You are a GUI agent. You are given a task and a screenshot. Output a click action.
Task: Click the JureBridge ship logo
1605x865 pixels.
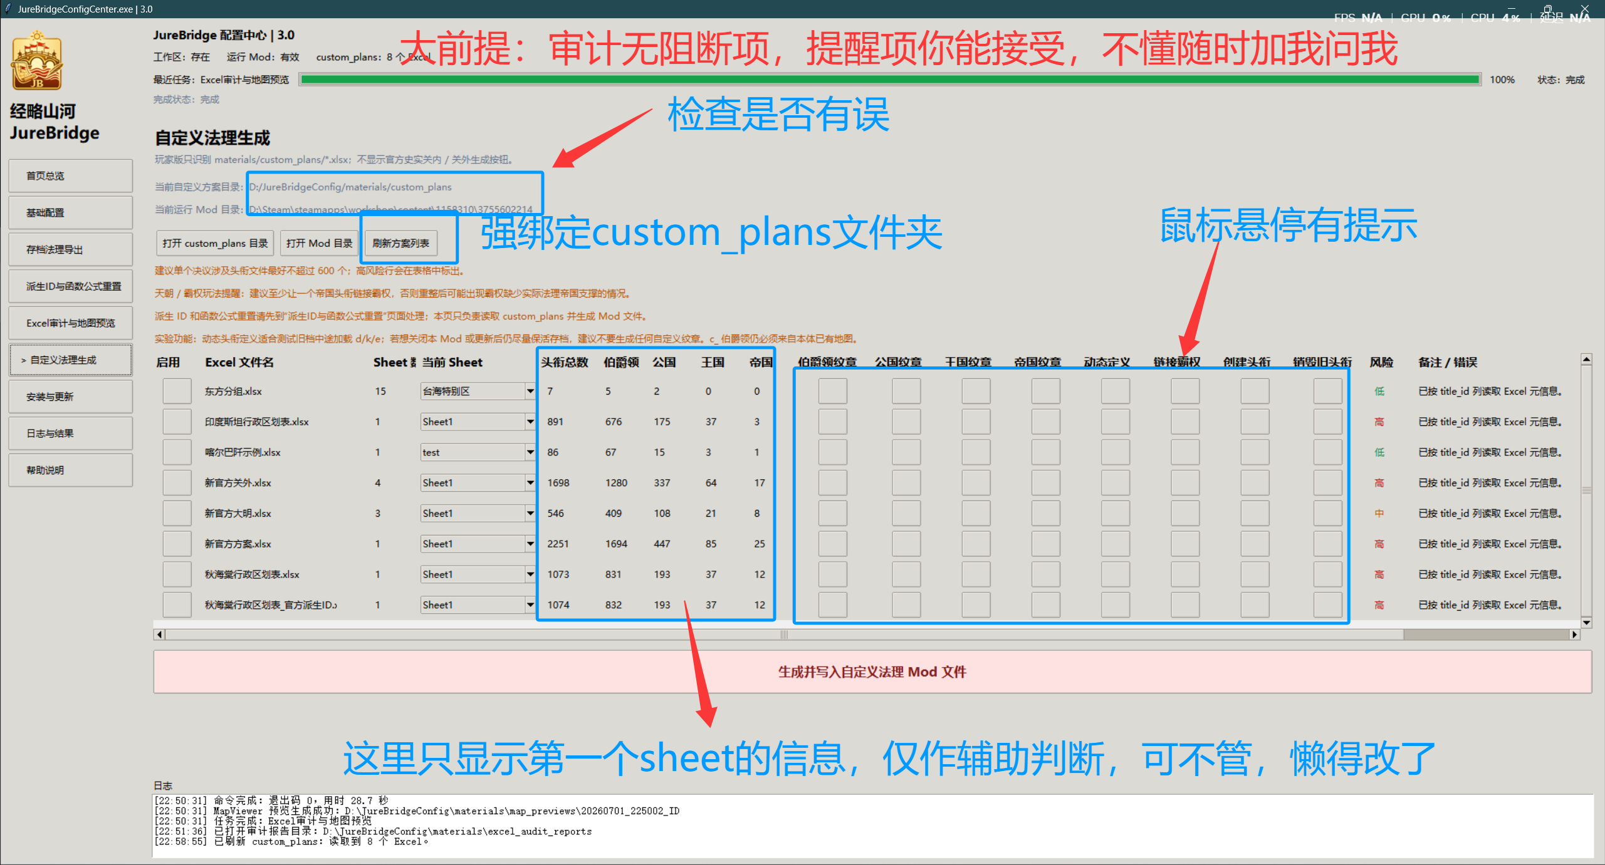(x=36, y=61)
